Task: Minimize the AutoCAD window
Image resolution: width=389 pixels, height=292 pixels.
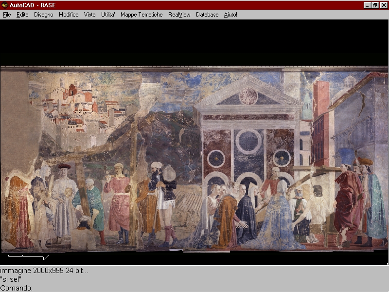Action: (367, 5)
